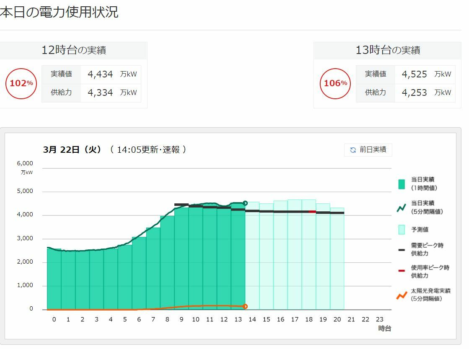Select the 4,253 万kW supply capacity cell
The image size is (469, 349).
(x=425, y=93)
